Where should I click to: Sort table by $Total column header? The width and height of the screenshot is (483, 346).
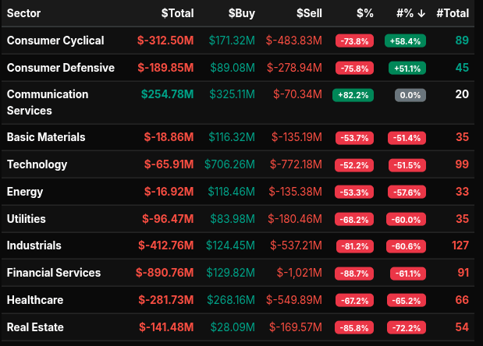pos(177,13)
